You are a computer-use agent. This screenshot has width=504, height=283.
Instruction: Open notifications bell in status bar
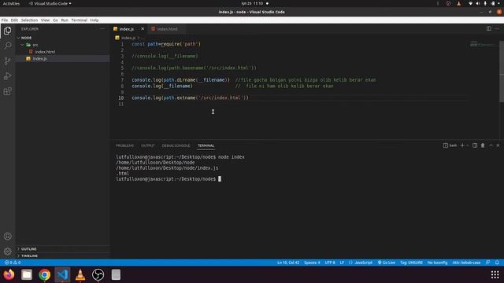click(x=497, y=263)
